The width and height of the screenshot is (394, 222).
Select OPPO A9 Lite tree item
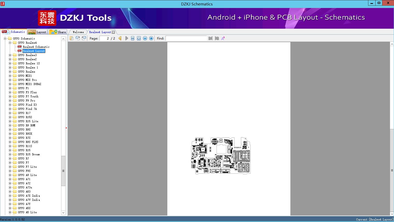[x=27, y=175]
